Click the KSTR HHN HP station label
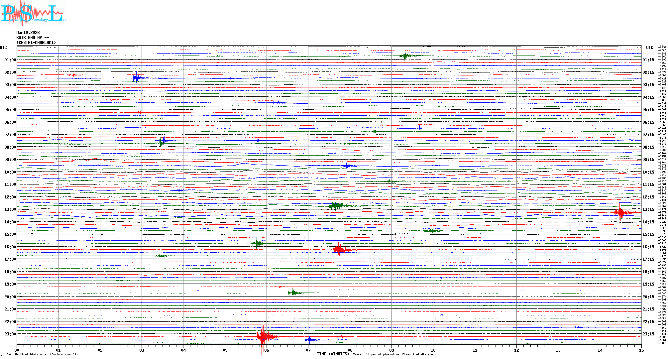Viewport: 668px width, 359px height. [x=33, y=38]
